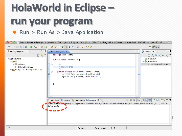Viewport: 182px width, 136px height.
Task: Click the green Run button icon
Action: click(x=31, y=47)
